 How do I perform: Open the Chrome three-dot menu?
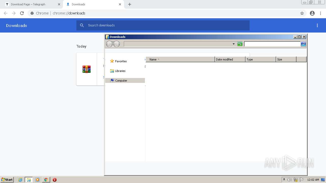pos(320,13)
